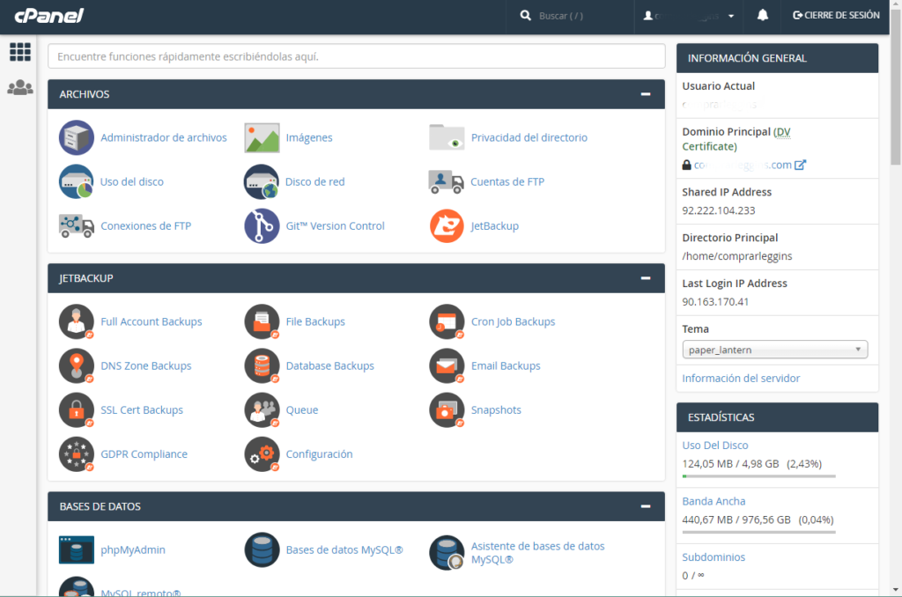Open the apps grid in the sidebar
The width and height of the screenshot is (902, 597).
(19, 52)
